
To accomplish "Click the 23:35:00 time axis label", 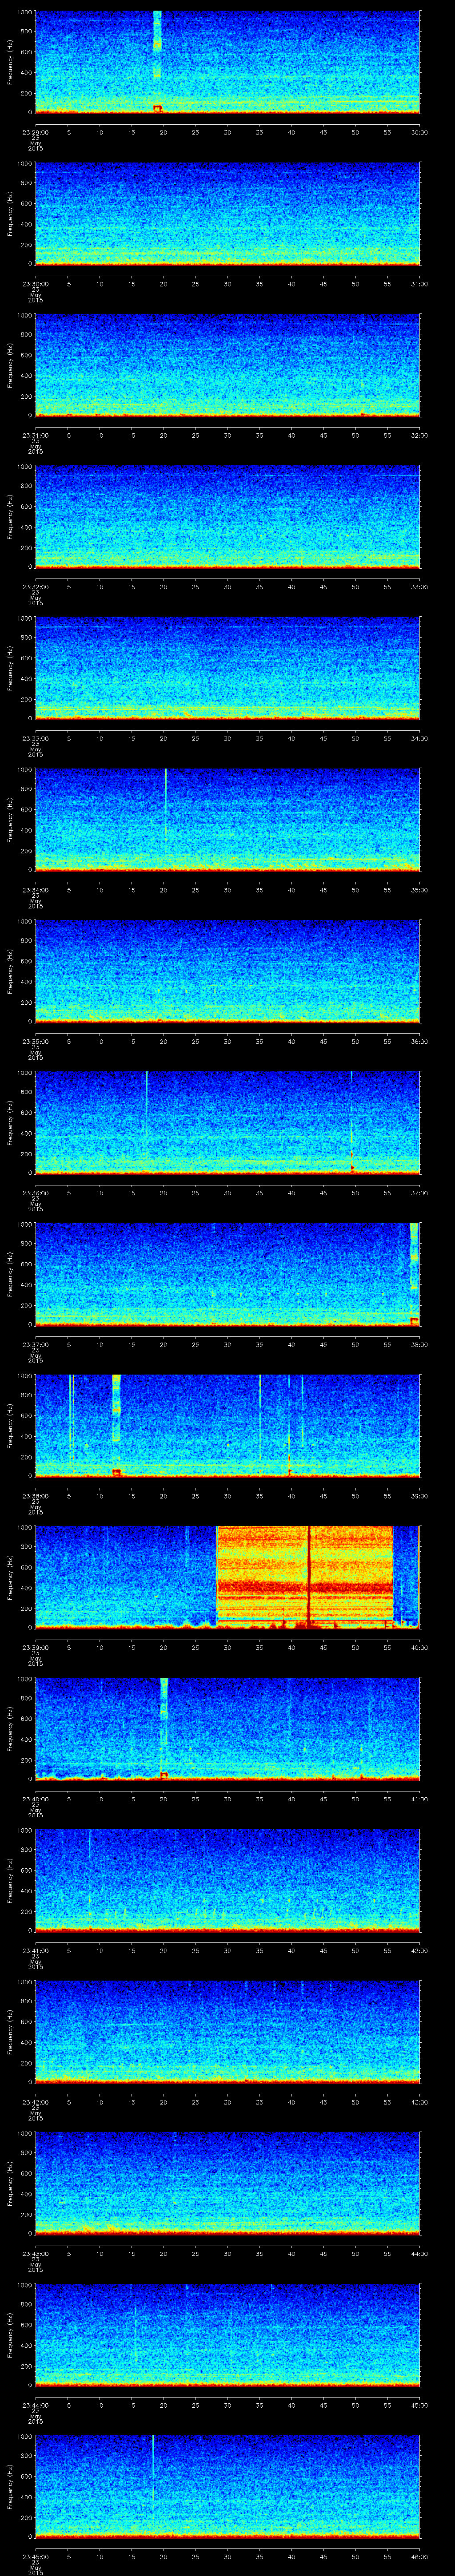I will (36, 1041).
